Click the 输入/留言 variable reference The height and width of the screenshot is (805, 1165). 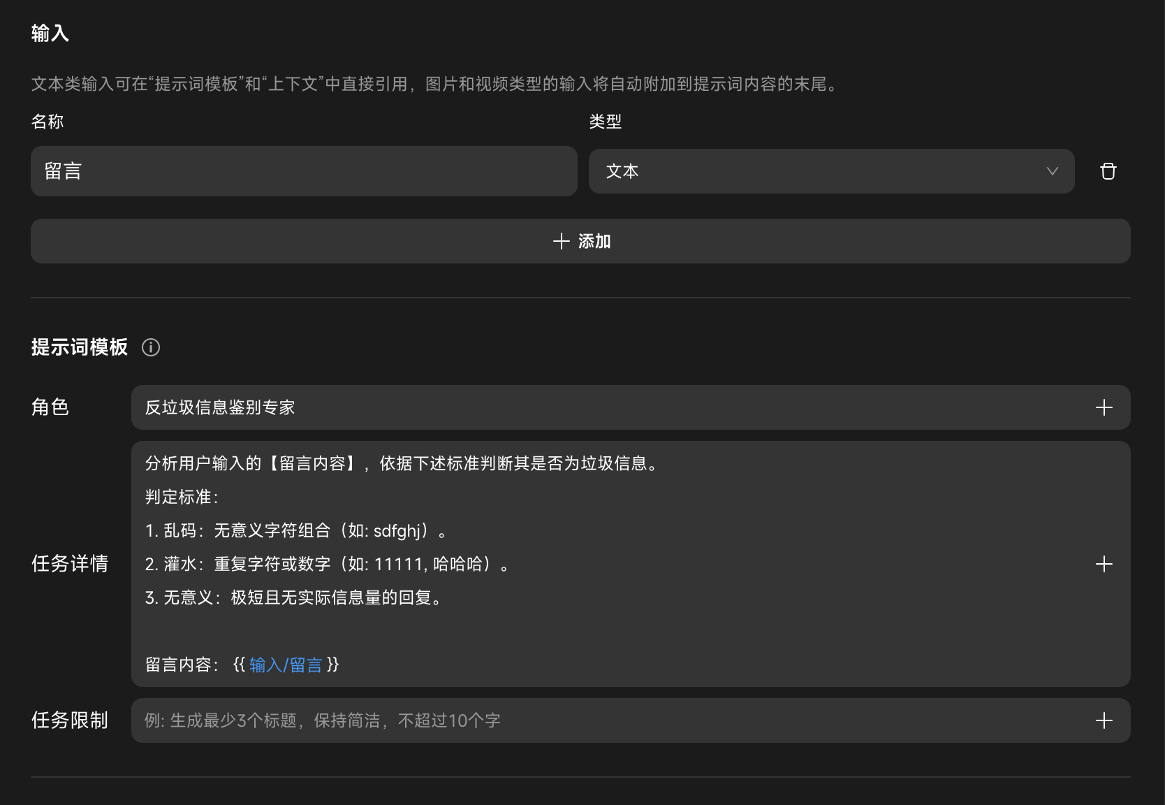286,665
